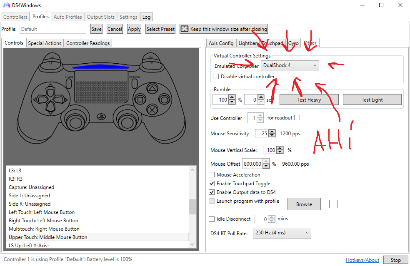Viewport: 410px width, 266px height.
Task: Decrease rumble percent with down arrow
Action: 232,102
